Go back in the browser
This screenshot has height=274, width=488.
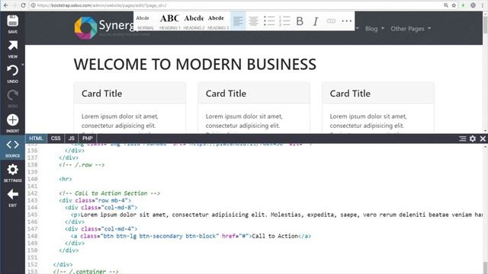pyautogui.click(x=6, y=5)
